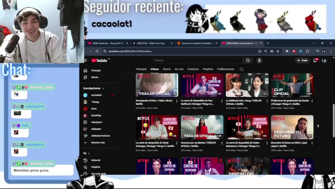Click in the Buscar search field
The width and height of the screenshot is (335, 189).
tap(197, 60)
